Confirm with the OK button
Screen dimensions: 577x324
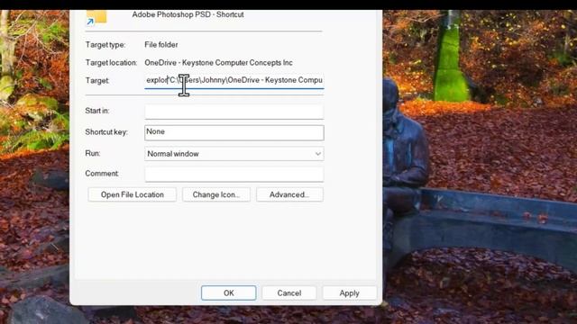tap(228, 292)
